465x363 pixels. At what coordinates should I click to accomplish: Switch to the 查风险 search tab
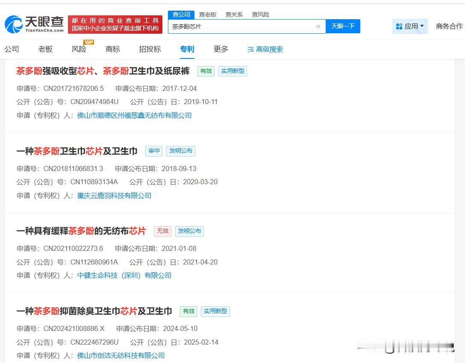[260, 15]
